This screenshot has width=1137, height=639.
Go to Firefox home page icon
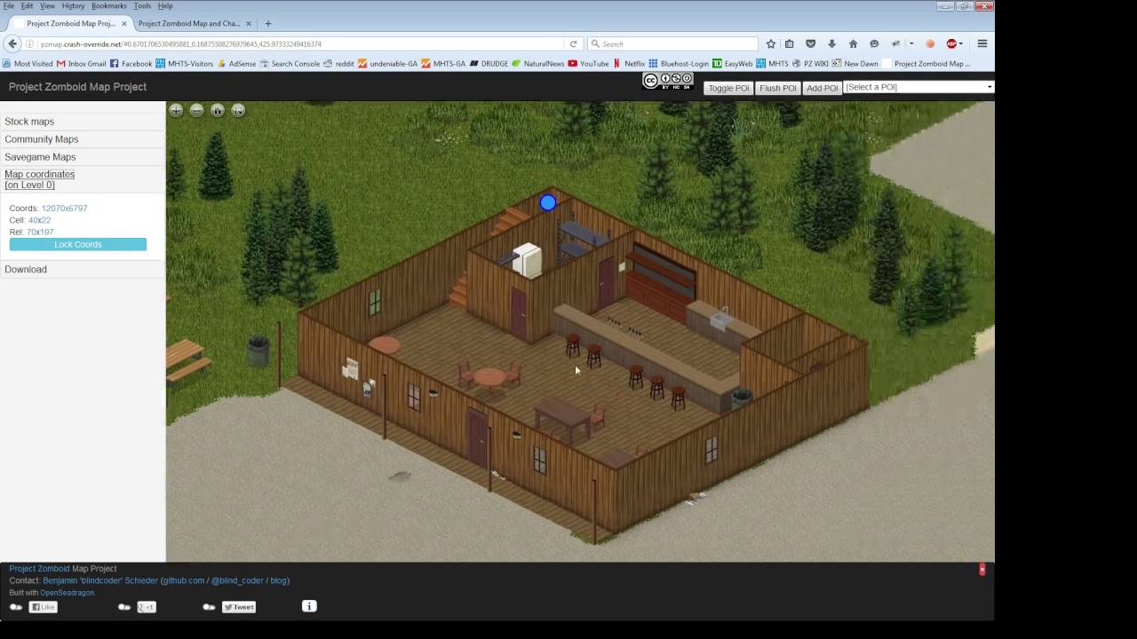[x=853, y=43]
